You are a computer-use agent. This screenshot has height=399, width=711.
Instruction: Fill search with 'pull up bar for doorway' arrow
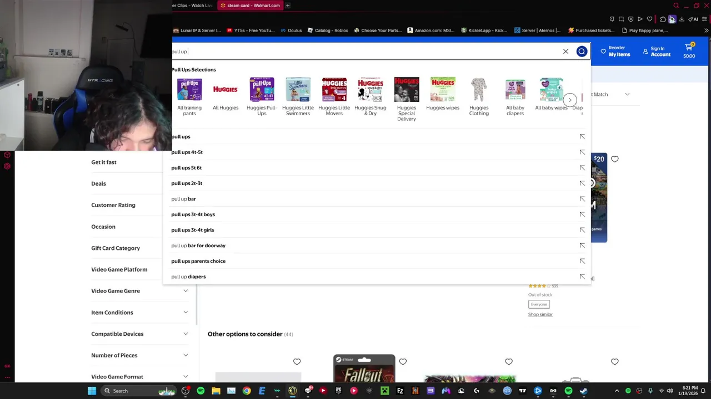tap(582, 245)
